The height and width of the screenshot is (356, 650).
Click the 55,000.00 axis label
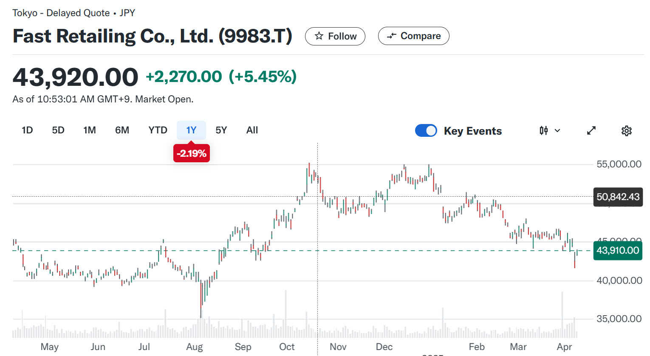[619, 164]
